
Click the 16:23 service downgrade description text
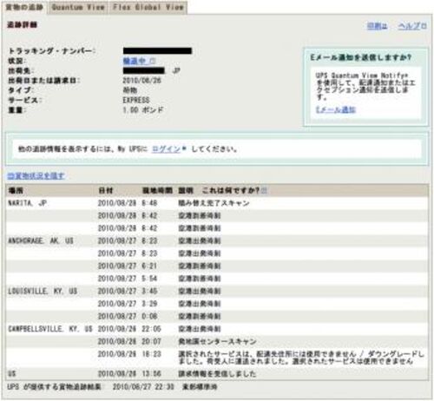(x=301, y=358)
